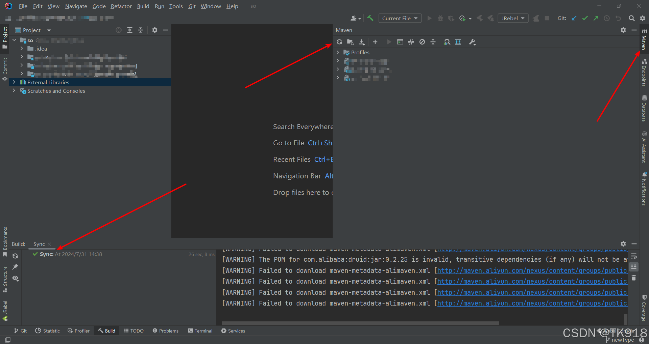Update project from Git with blue arrow
This screenshot has height=344, width=649.
coord(574,18)
